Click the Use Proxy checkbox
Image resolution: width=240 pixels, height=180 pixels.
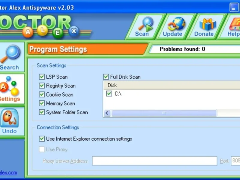tap(42, 149)
